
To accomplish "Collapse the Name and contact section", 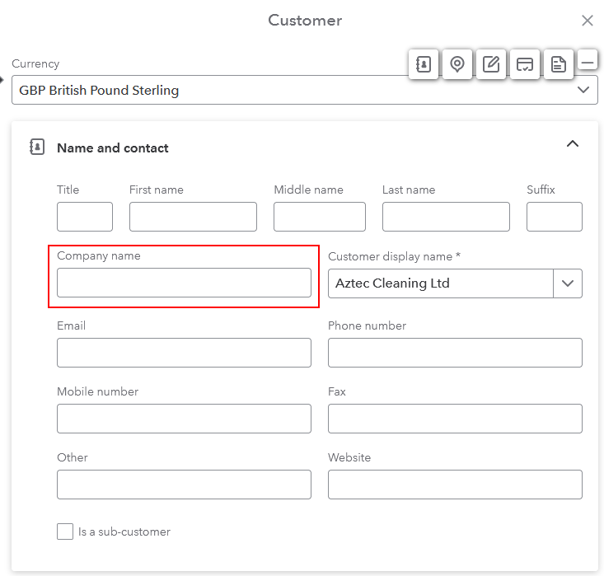I will click(x=573, y=144).
